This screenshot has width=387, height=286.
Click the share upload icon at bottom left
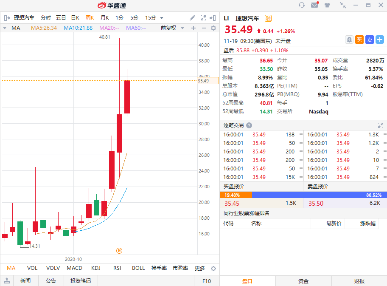[7, 281]
